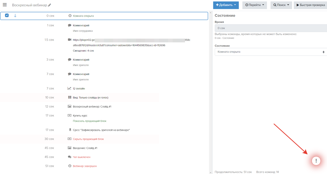327x174 pixels.
Task: Open the Перейти dropdown menu
Action: pyautogui.click(x=255, y=5)
